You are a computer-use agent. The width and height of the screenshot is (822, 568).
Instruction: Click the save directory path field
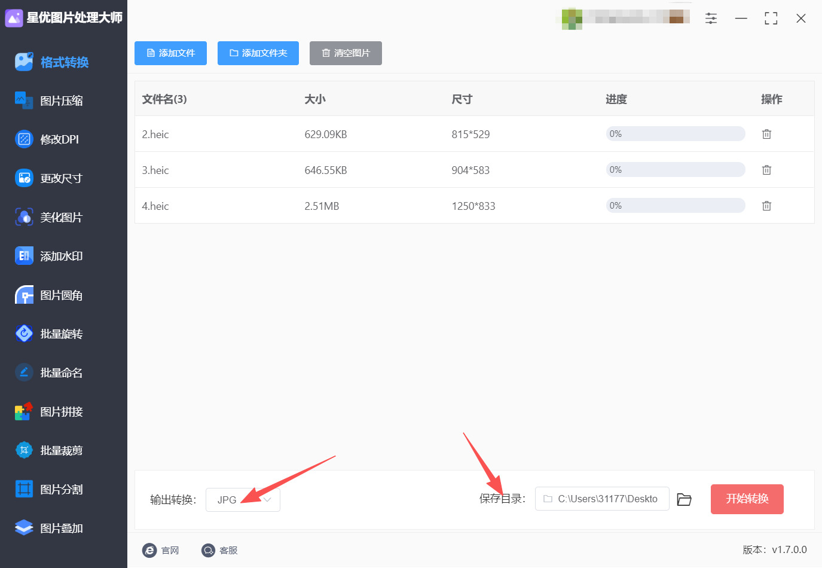[x=602, y=499]
